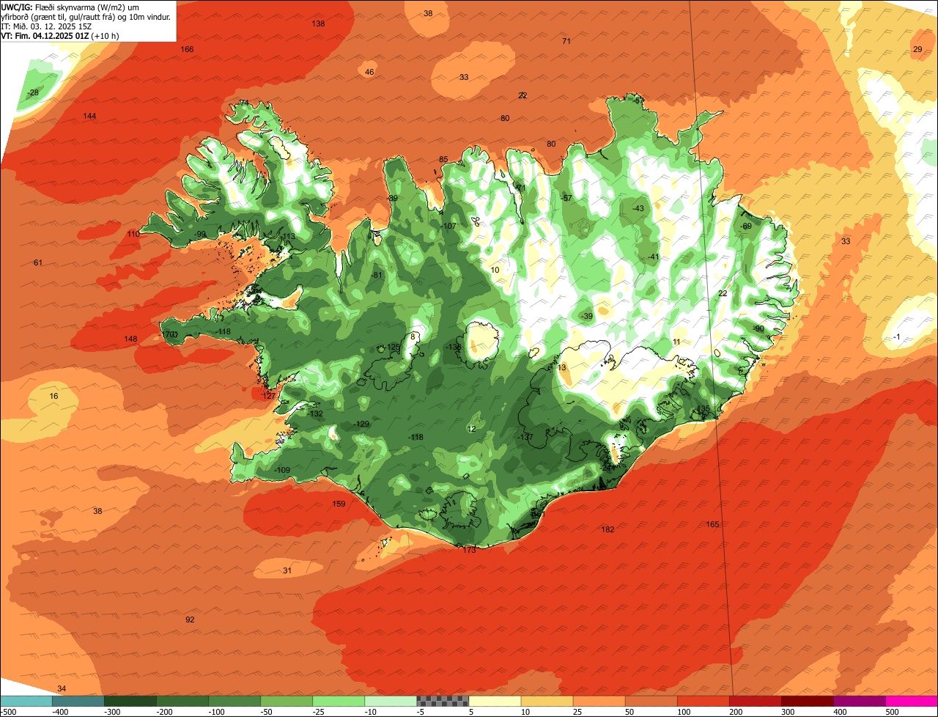The image size is (938, 717).
Task: Click the map value '135' on southeast coast
Action: tap(702, 408)
